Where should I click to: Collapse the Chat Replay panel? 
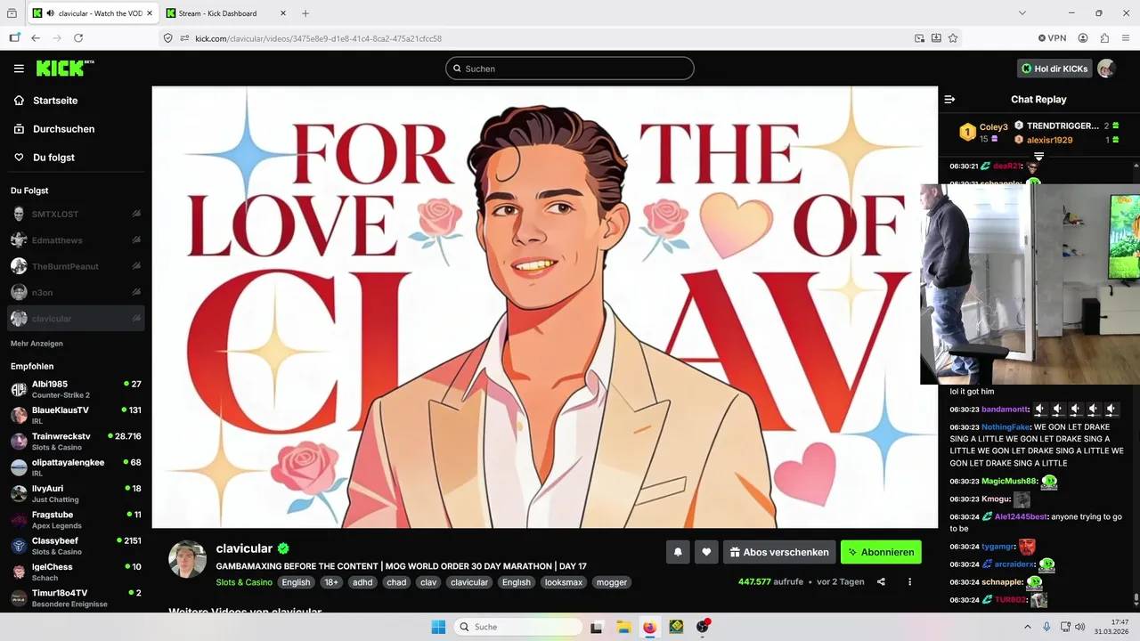click(x=949, y=100)
